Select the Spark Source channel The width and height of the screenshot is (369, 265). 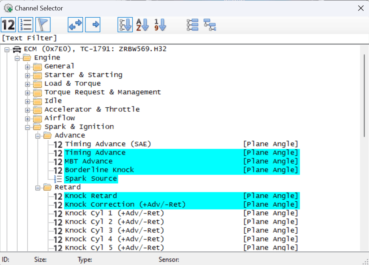click(x=91, y=179)
